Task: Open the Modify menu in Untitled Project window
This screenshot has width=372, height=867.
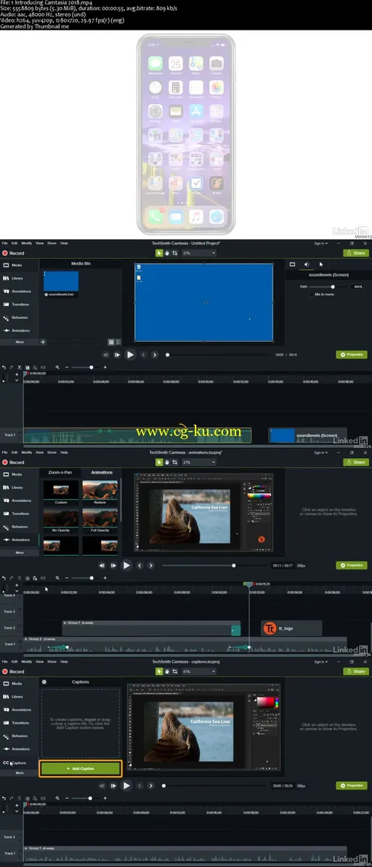Action: point(26,243)
